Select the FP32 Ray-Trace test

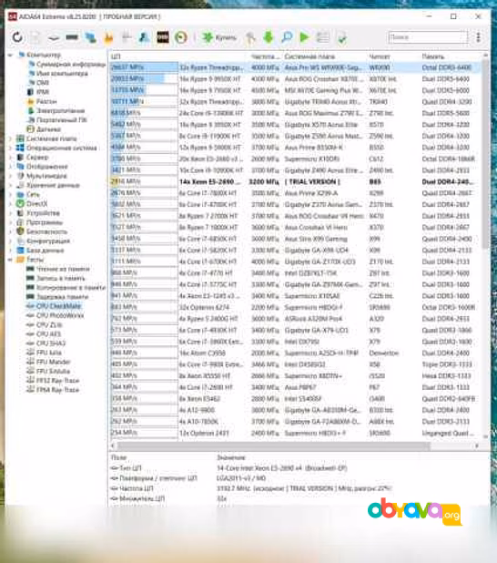coord(57,380)
